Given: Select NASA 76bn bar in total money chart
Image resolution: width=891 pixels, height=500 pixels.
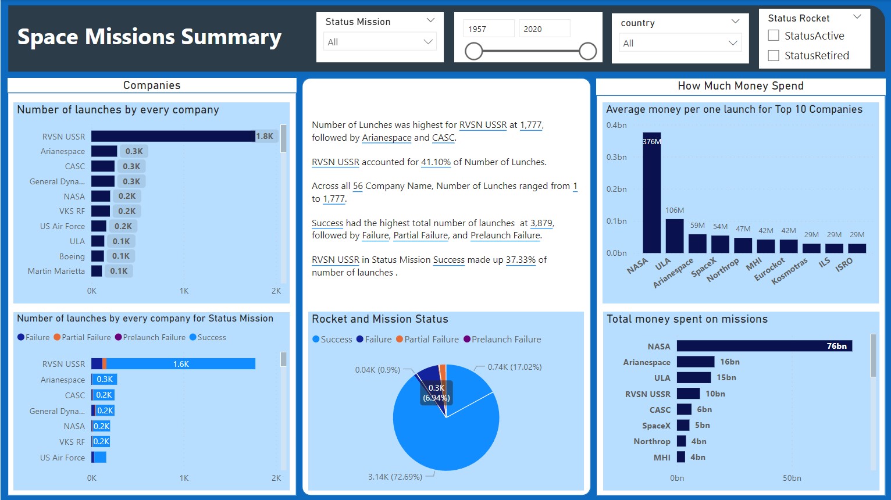Looking at the screenshot, I should 764,346.
